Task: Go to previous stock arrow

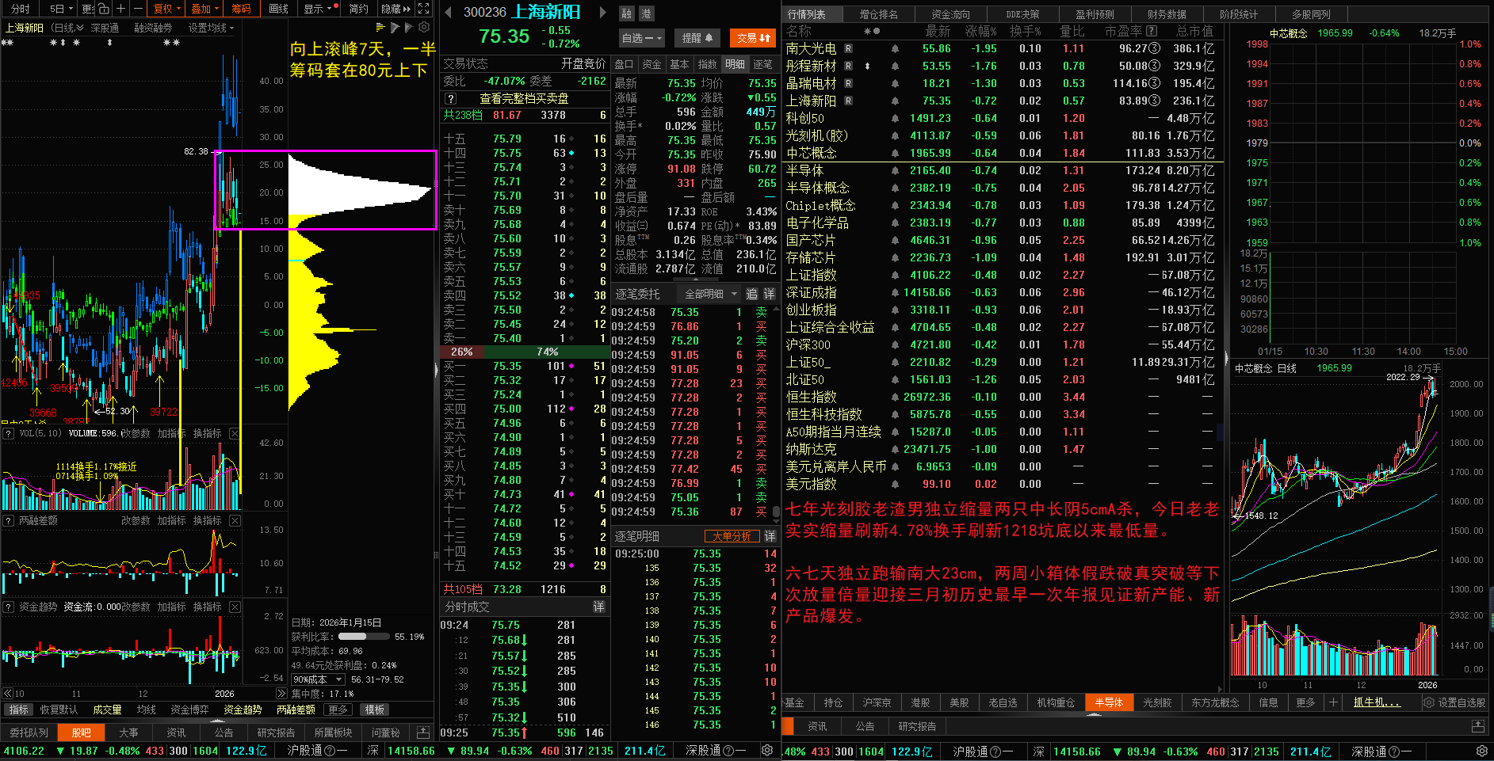Action: click(448, 12)
